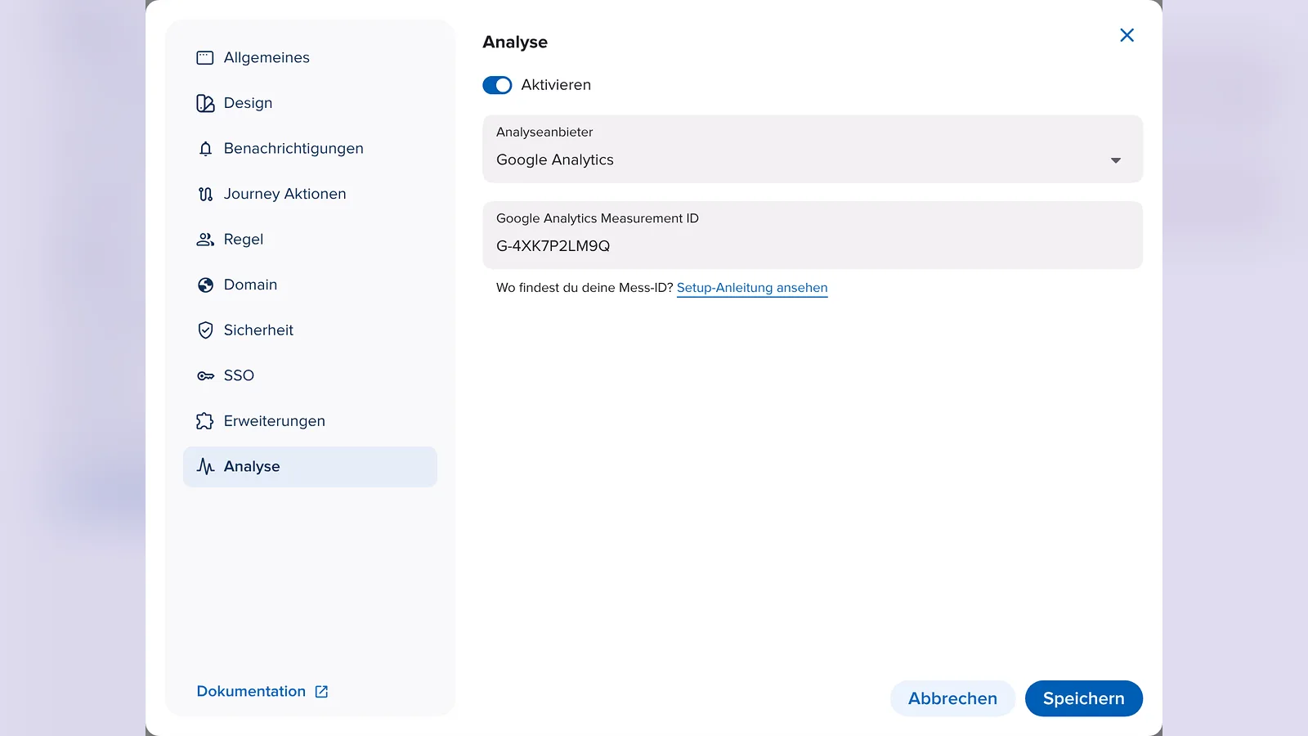Toggle the Aktivieren switch off
The height and width of the screenshot is (736, 1308).
pyautogui.click(x=497, y=85)
